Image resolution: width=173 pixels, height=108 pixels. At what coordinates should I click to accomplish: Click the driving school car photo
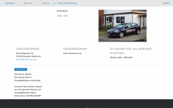tap(123, 26)
